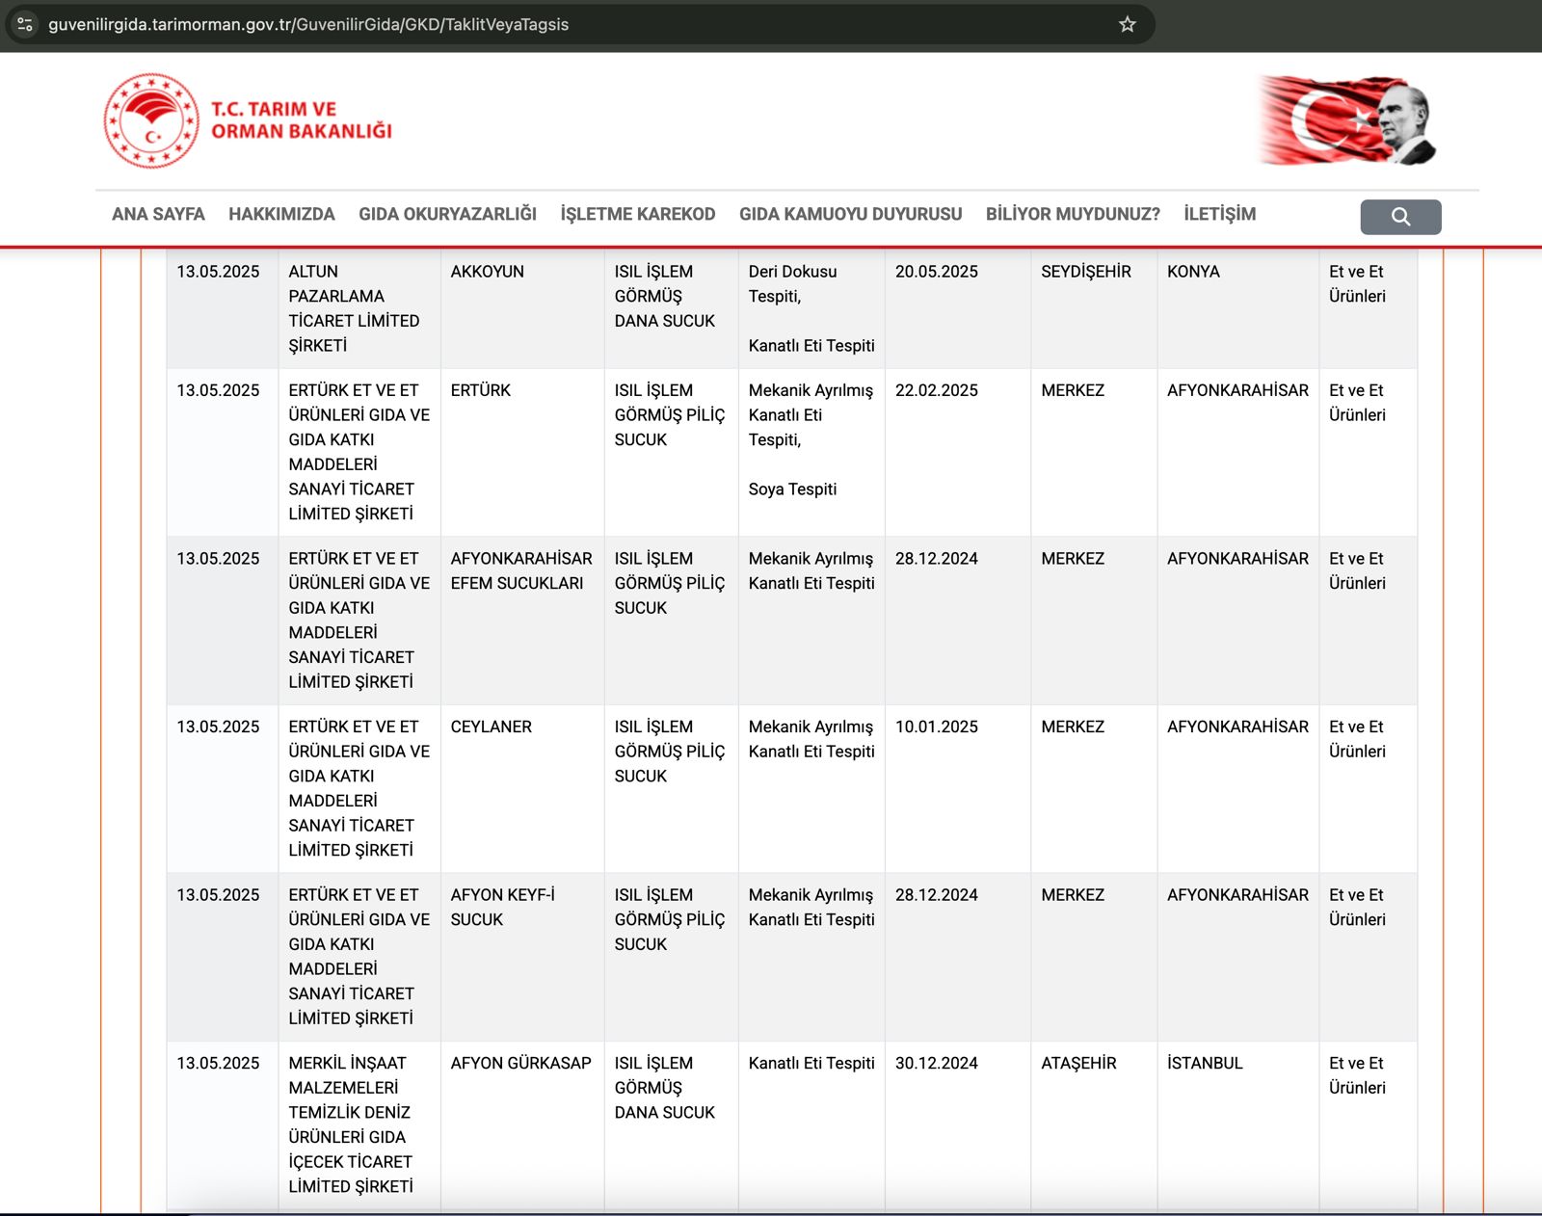Click the AFYON KEYF-İ SUCUK brand cell
The image size is (1542, 1216).
522,956
